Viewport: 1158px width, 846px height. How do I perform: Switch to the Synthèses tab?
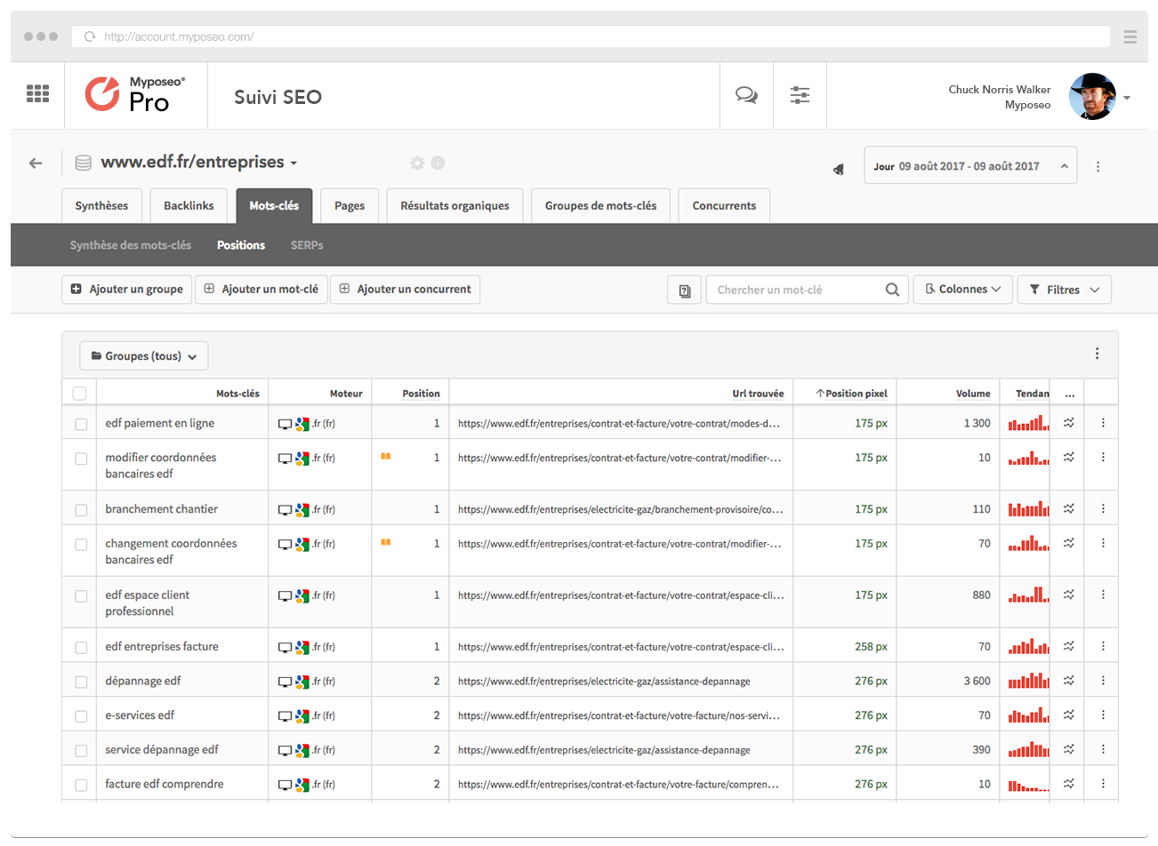click(x=101, y=205)
